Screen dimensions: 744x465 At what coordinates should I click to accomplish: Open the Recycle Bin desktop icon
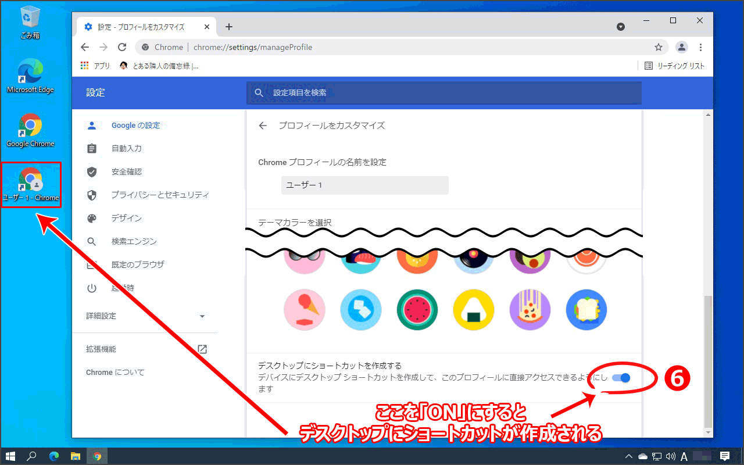[30, 22]
